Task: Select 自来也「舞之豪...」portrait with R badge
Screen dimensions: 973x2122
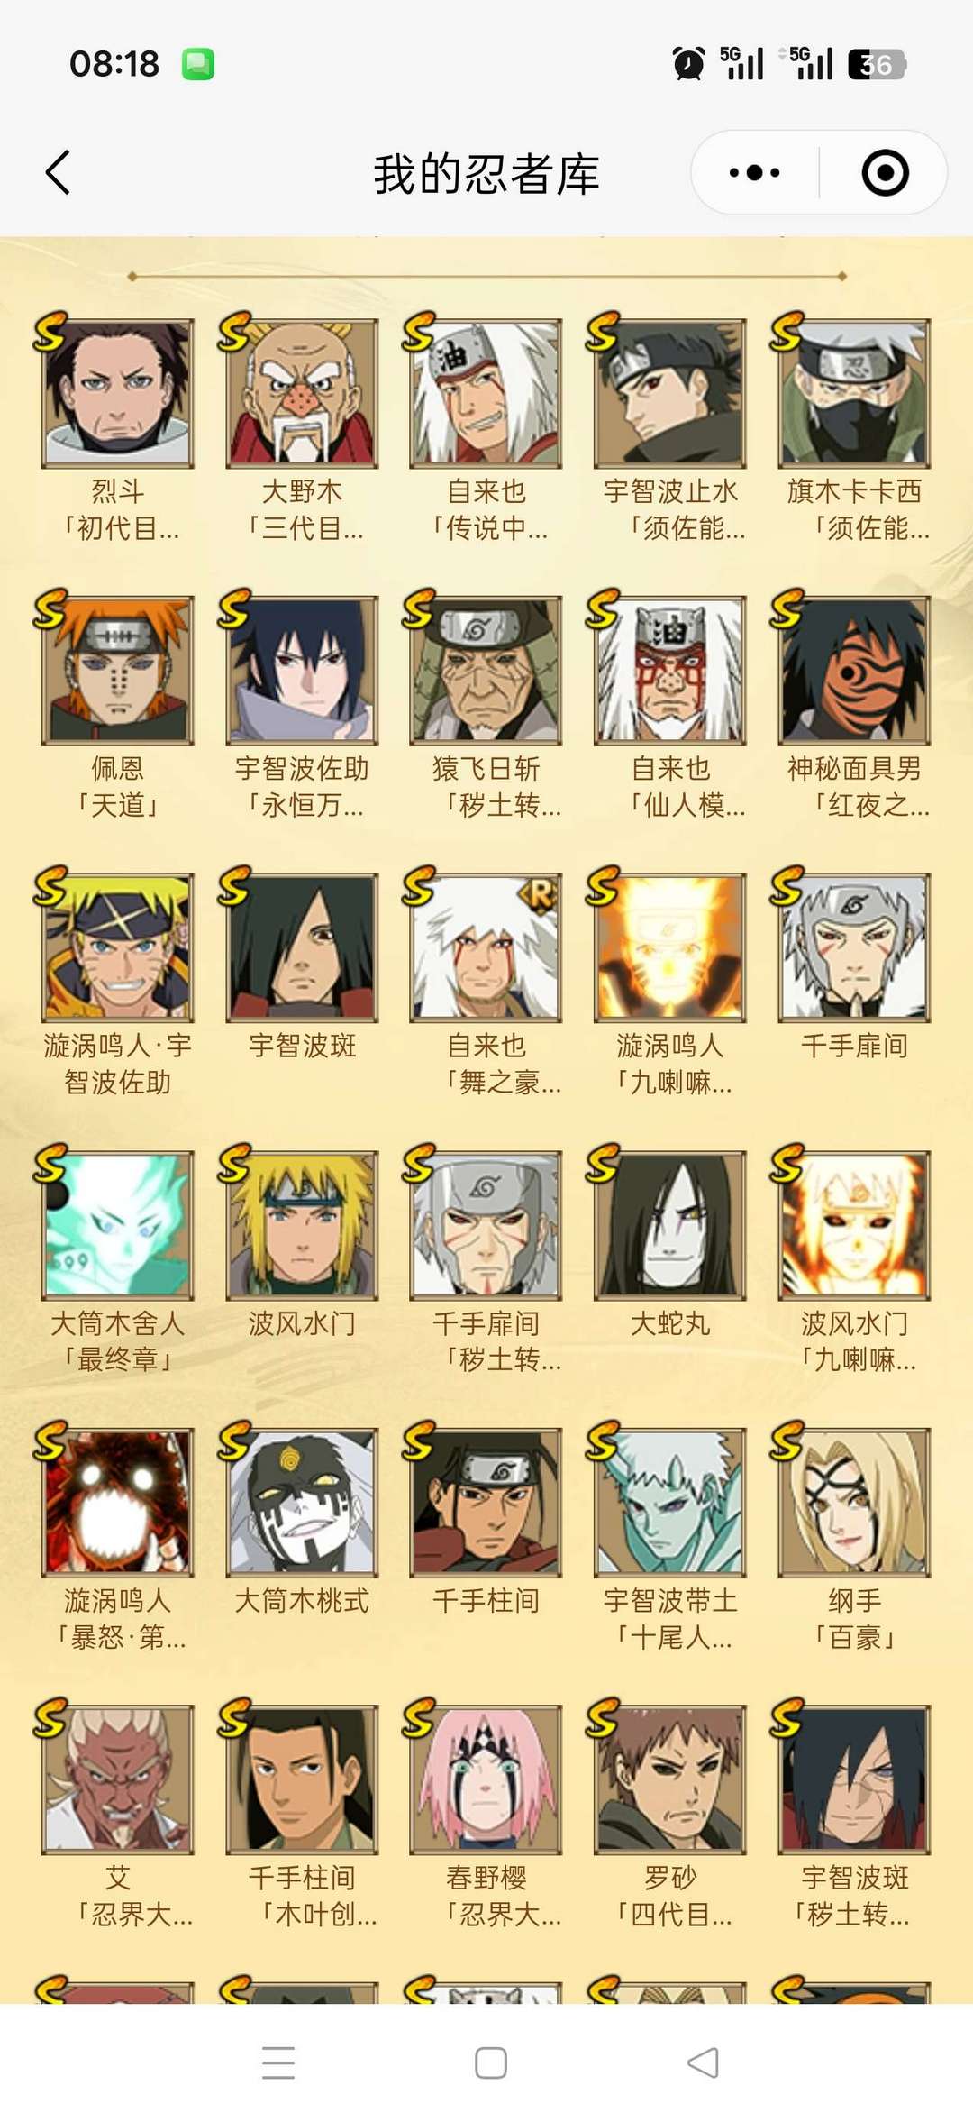Action: click(486, 947)
